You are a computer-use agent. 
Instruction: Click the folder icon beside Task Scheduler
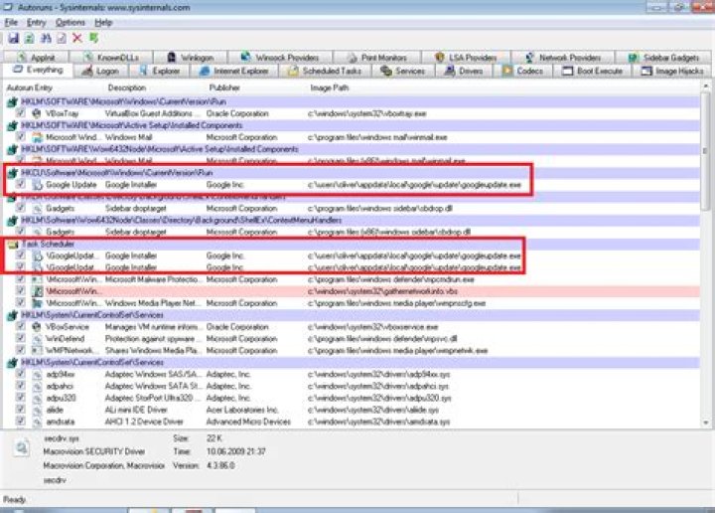click(13, 245)
